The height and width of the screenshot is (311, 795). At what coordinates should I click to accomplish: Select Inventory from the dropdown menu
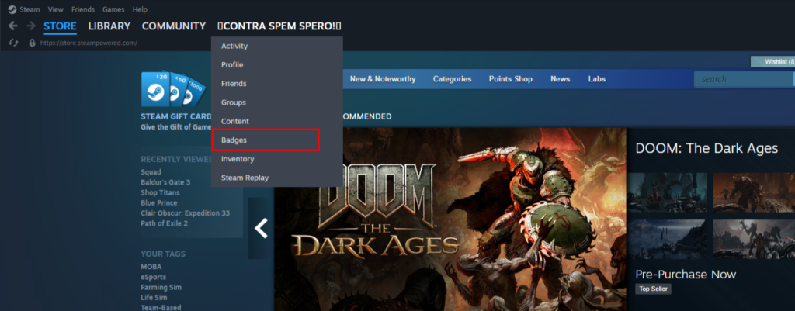pos(277,159)
